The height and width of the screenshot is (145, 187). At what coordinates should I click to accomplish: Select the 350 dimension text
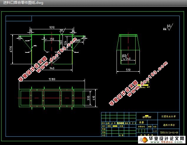(52, 39)
